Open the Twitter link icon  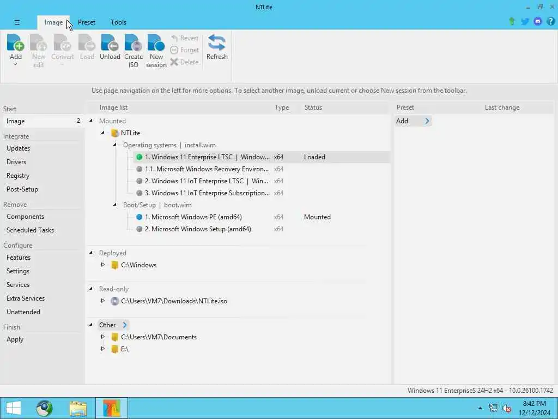click(525, 22)
